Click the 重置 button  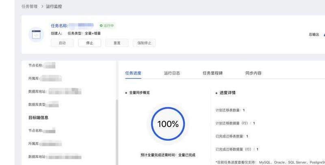(x=117, y=43)
